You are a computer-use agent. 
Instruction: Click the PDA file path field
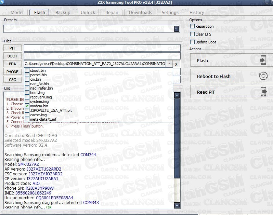pos(95,64)
